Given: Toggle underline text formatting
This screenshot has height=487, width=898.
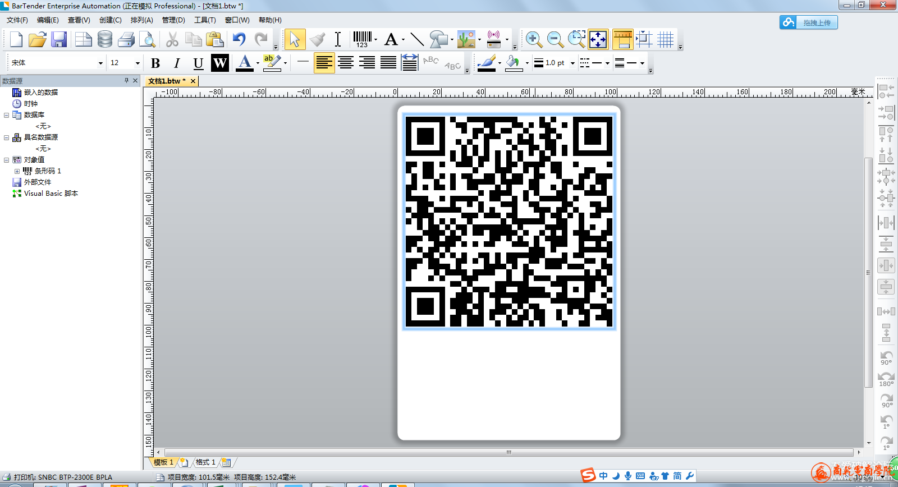Looking at the screenshot, I should [198, 63].
